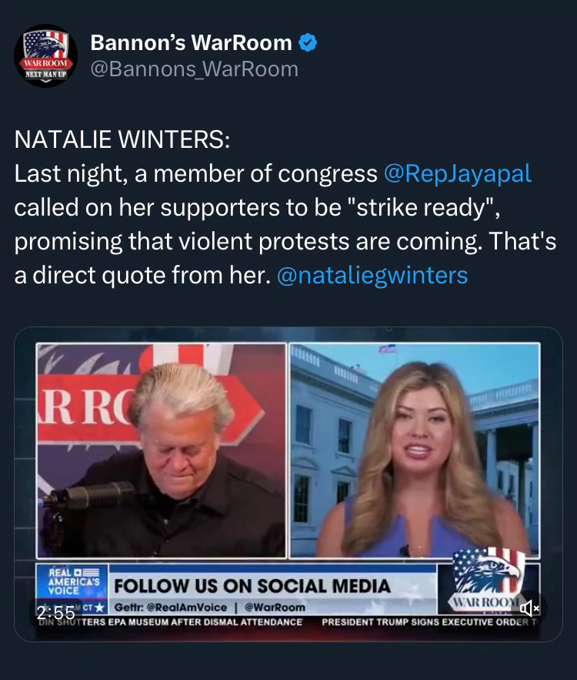Click the PRESIDENT TRUMP SIGNS EXECUTIVE ORDER ticker
This screenshot has height=680, width=577.
tap(430, 622)
